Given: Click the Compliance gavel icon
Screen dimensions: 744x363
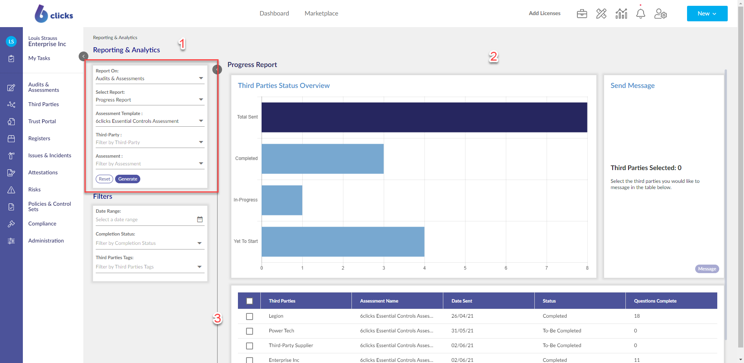Looking at the screenshot, I should tap(11, 224).
